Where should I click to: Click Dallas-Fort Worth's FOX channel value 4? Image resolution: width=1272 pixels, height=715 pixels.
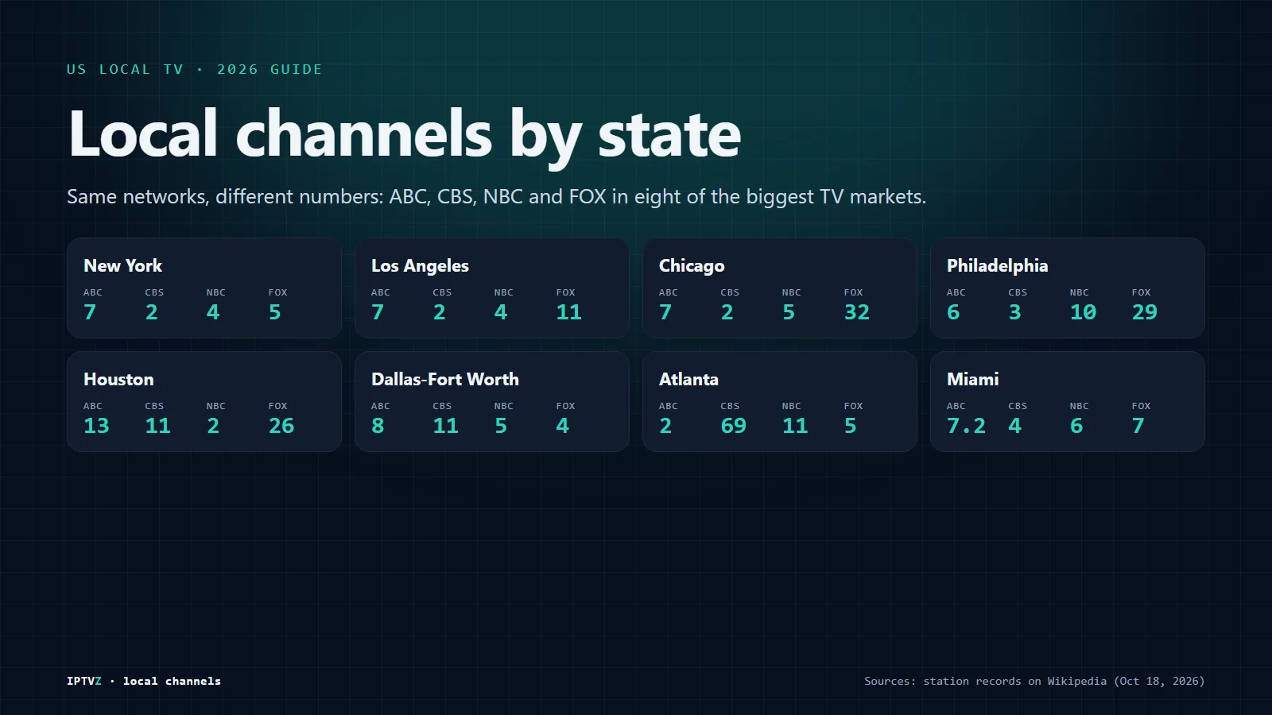pyautogui.click(x=563, y=426)
